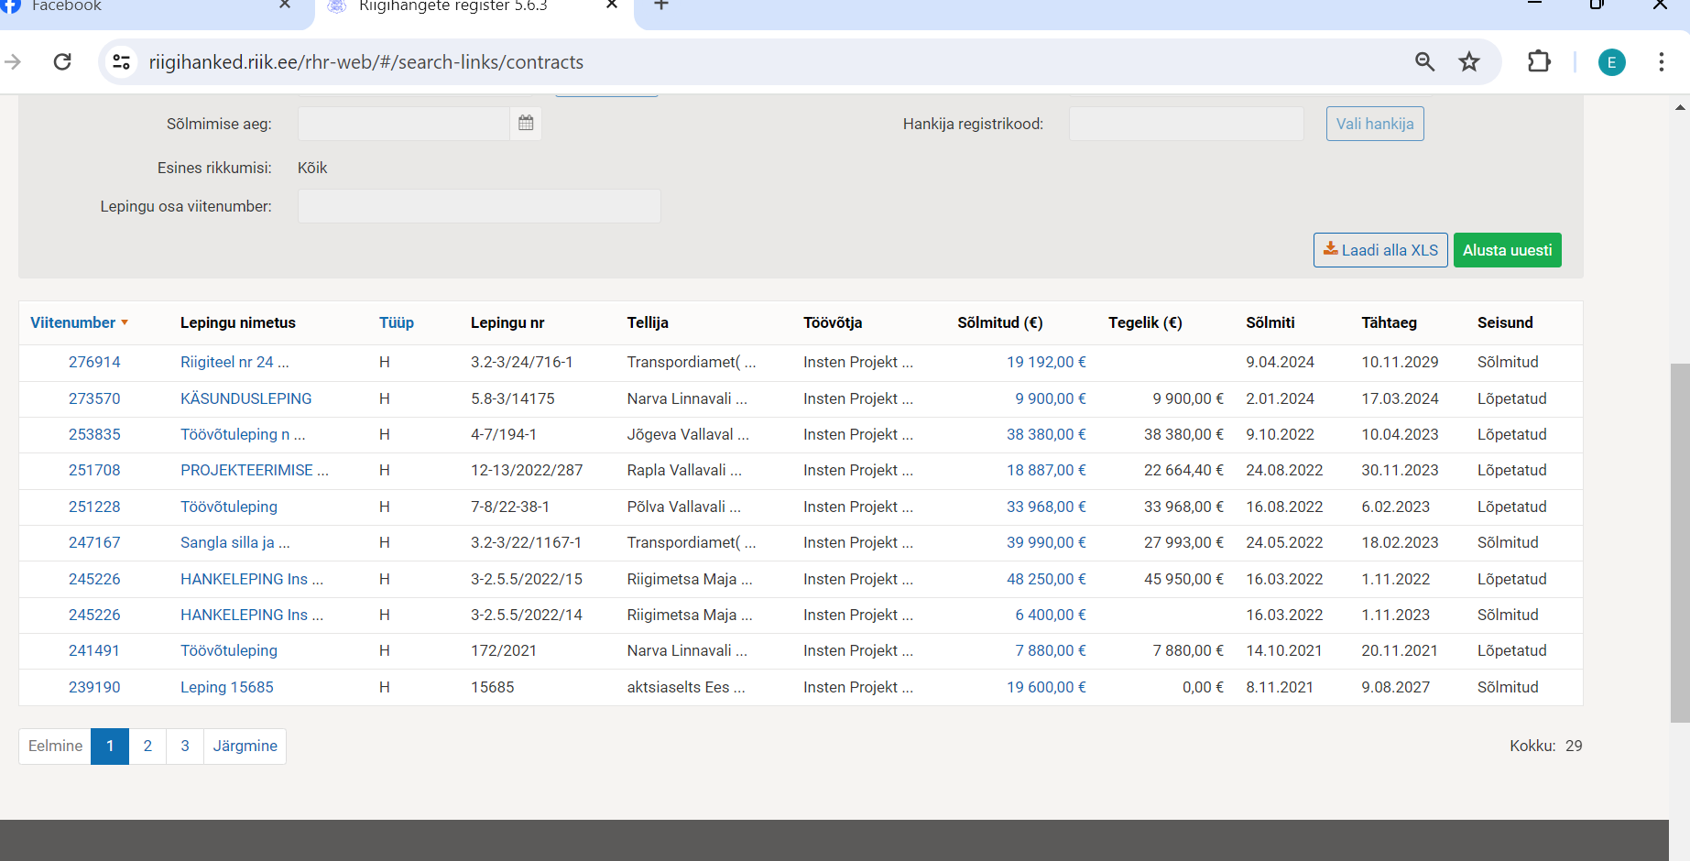Open contract KÄSUNDUSLEPING
The width and height of the screenshot is (1690, 861).
click(x=245, y=398)
